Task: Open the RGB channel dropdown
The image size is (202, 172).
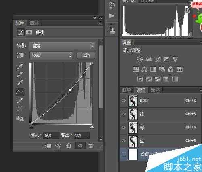Action: tap(51, 55)
